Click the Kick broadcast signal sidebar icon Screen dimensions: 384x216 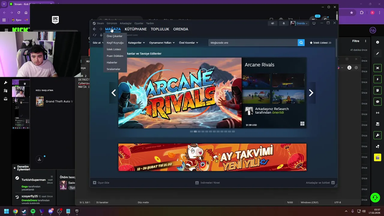(x=378, y=113)
